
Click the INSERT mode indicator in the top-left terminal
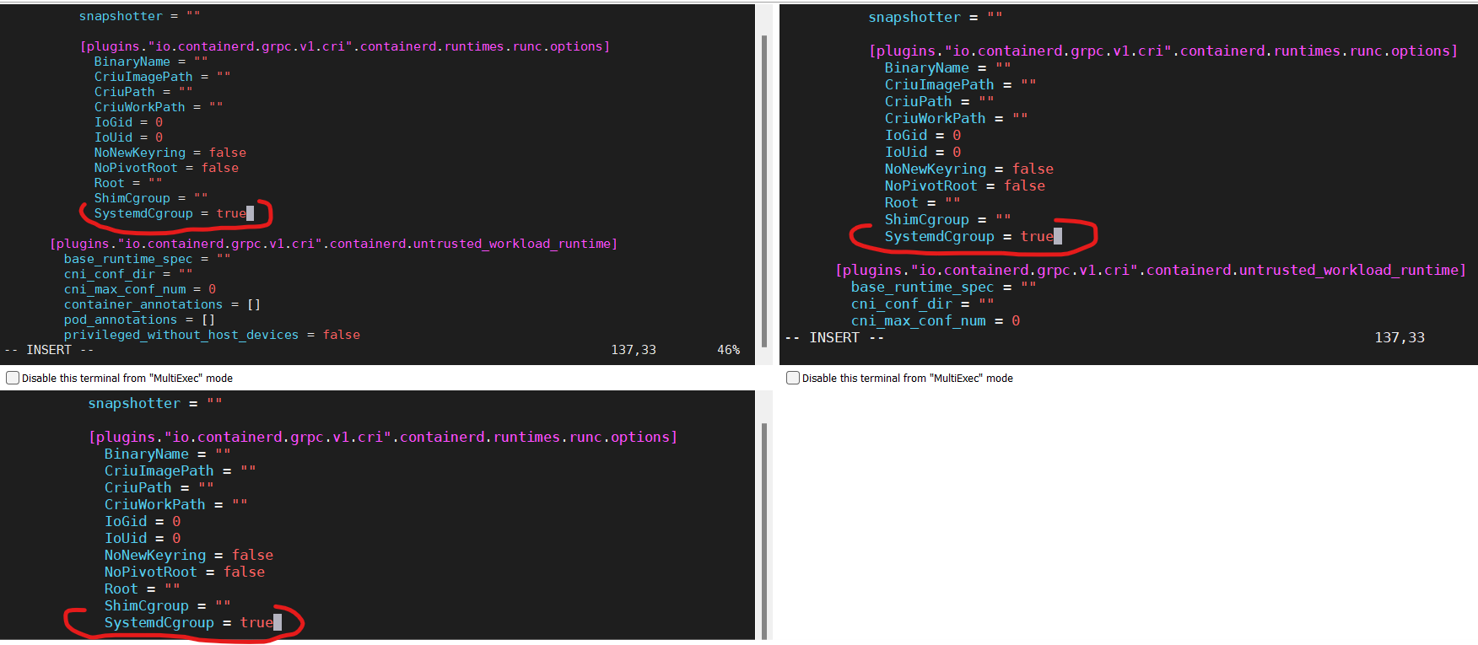(49, 350)
